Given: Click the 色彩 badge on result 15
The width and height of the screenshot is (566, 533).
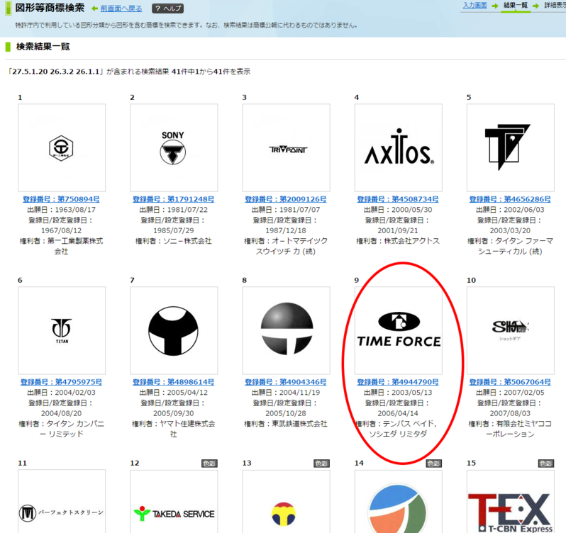Looking at the screenshot, I should (x=546, y=464).
